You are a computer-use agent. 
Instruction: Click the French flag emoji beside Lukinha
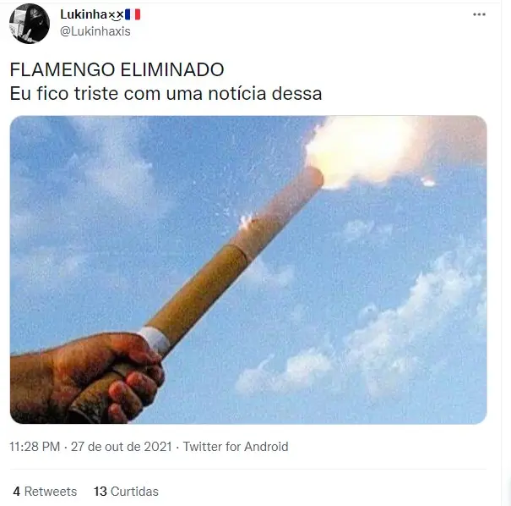[133, 14]
